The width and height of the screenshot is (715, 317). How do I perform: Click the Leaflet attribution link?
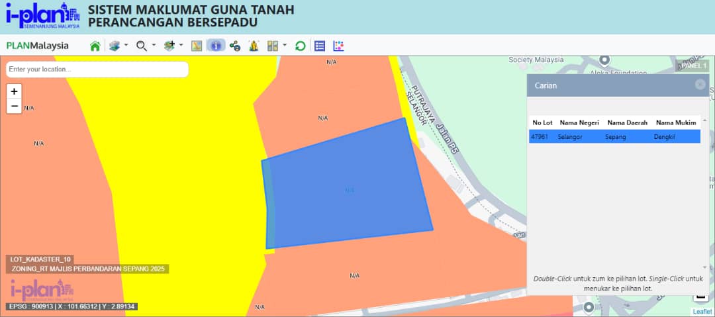(x=702, y=312)
